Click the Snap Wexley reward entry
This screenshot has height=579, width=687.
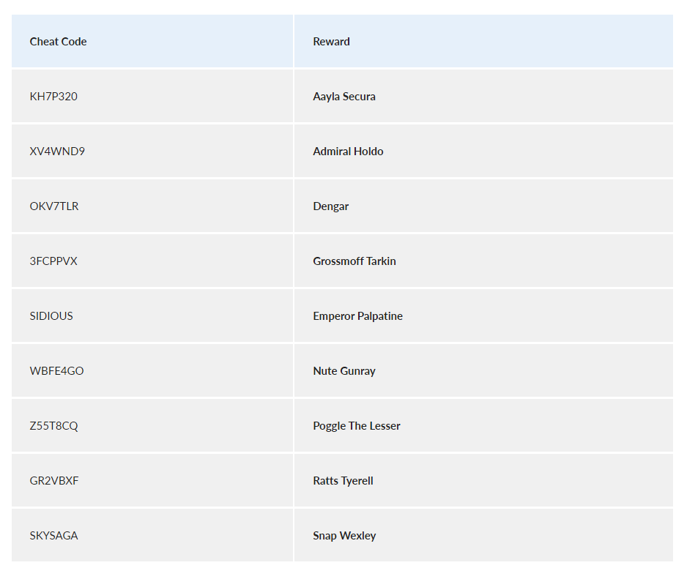(x=344, y=536)
